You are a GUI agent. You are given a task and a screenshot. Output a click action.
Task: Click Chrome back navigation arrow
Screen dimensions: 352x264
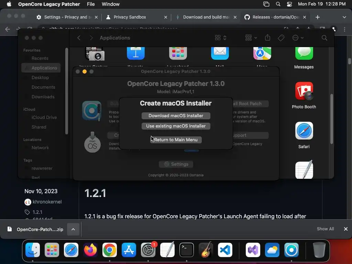coord(8,29)
